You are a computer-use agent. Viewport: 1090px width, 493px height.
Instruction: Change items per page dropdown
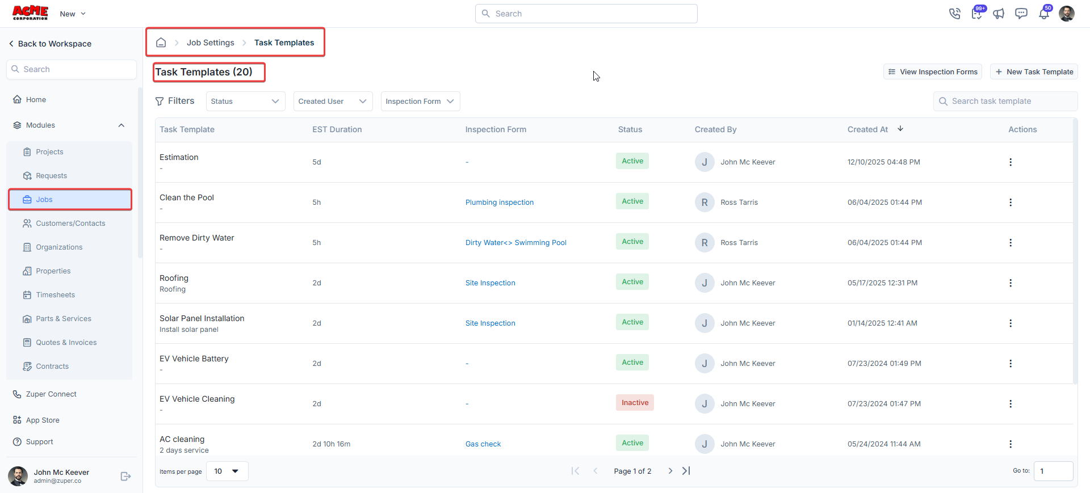point(227,471)
